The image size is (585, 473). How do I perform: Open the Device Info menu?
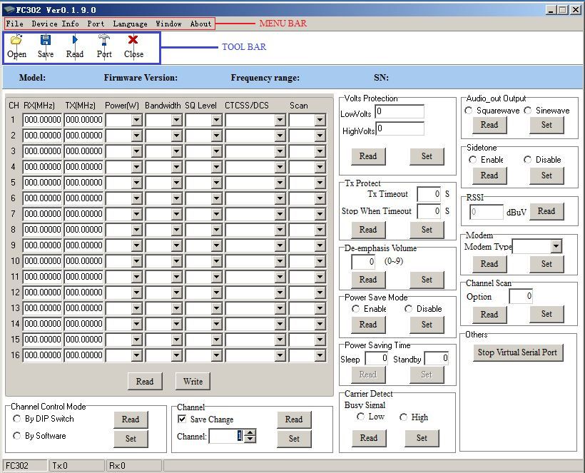click(x=55, y=24)
